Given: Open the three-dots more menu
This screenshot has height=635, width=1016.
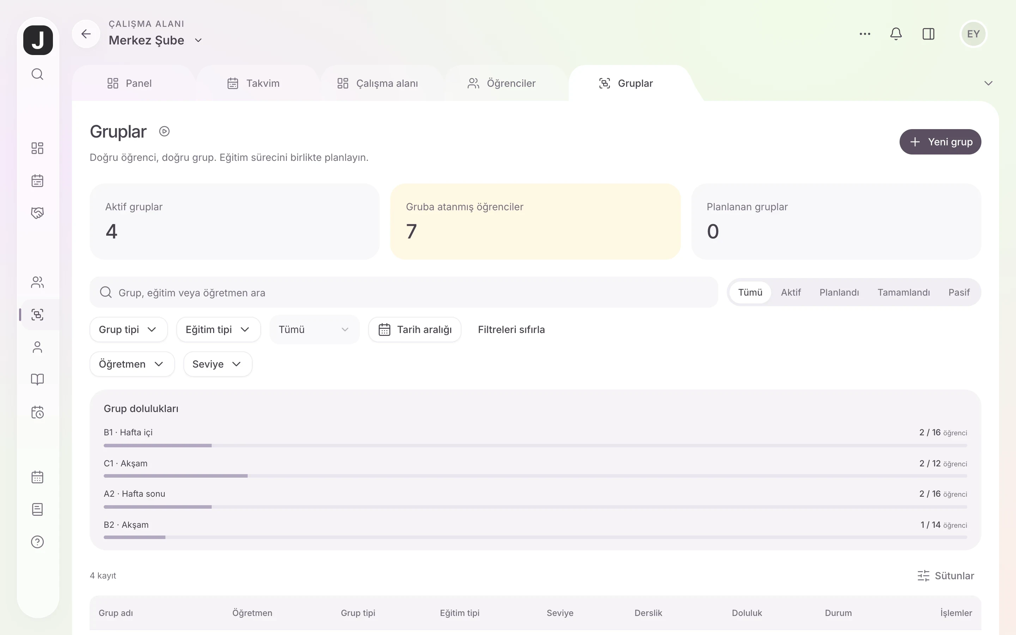Looking at the screenshot, I should [x=865, y=34].
